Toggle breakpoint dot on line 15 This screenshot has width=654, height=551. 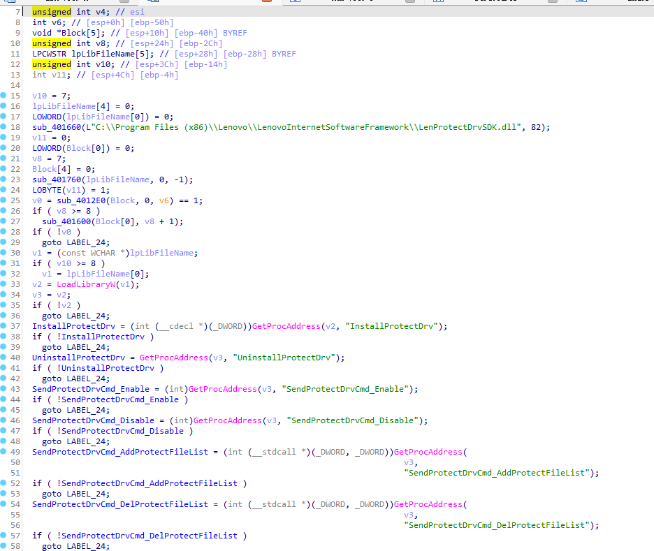3,96
